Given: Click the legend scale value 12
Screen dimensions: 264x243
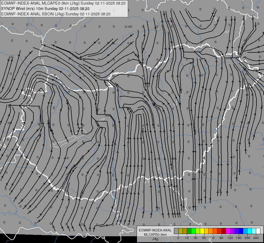Looking at the screenshot, I should pos(187,238).
